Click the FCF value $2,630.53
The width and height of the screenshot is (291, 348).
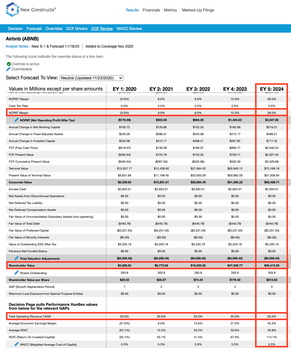(272, 148)
